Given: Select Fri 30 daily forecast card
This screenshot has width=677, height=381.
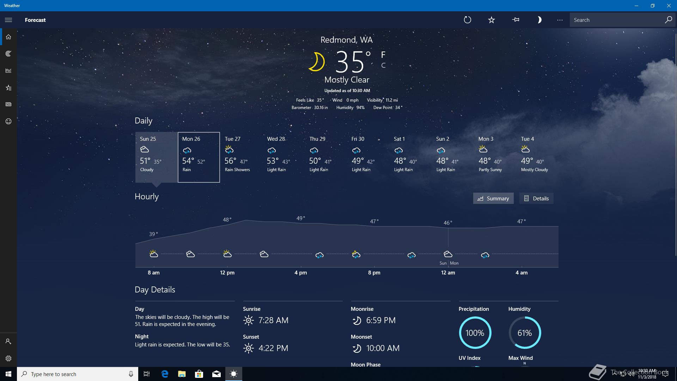Looking at the screenshot, I should click(x=368, y=157).
